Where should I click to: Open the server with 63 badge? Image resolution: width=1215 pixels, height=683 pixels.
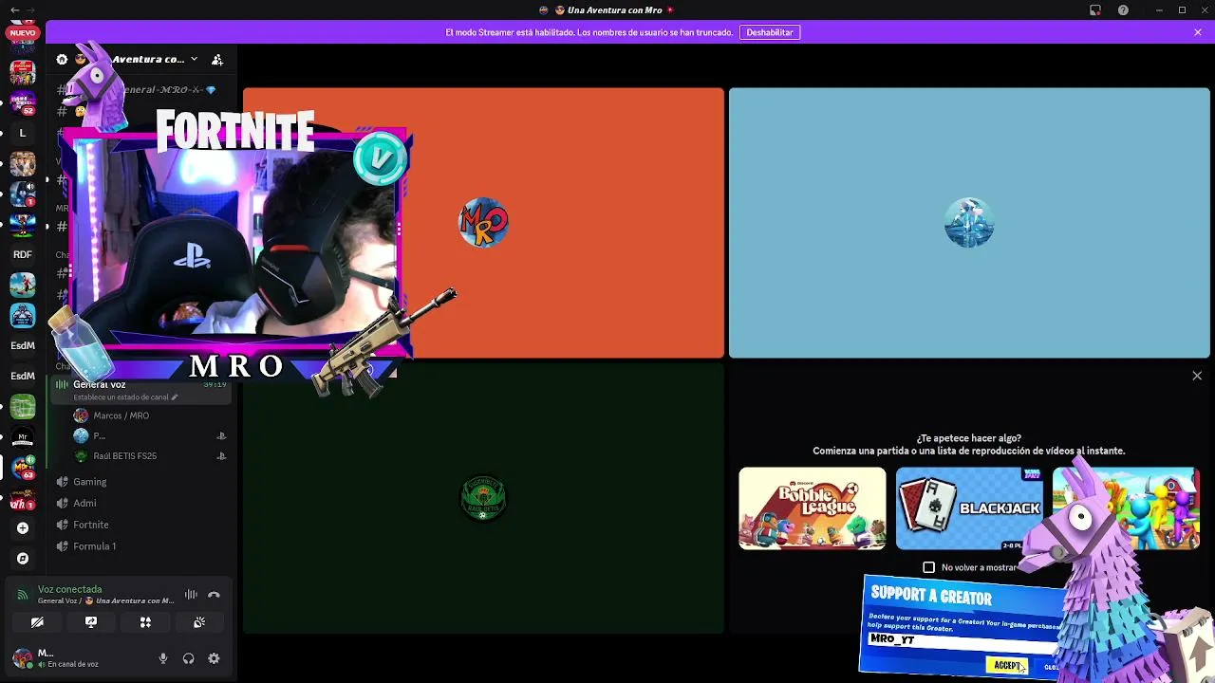(x=23, y=468)
